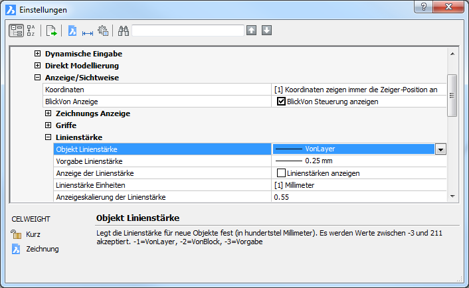Screen dimensions: 469x288
Task: Expand the Griffe tree node
Action: (48, 125)
